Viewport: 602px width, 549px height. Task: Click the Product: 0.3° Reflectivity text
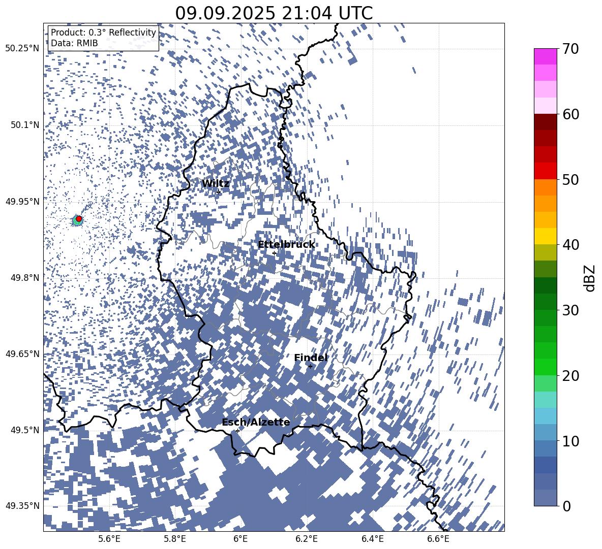(103, 32)
